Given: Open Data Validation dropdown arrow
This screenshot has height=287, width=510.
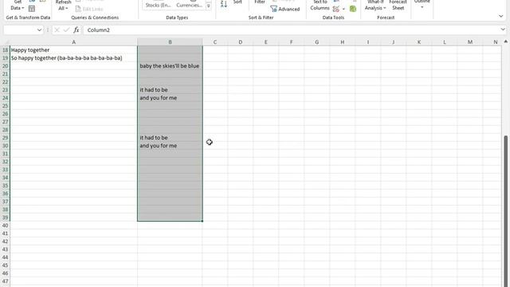Looking at the screenshot, I should pos(343,9).
